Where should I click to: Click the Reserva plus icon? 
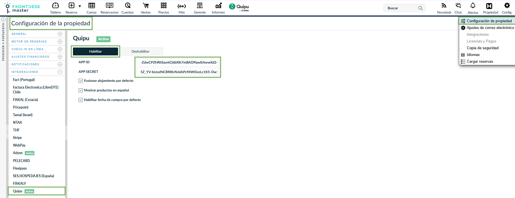(x=72, y=6)
